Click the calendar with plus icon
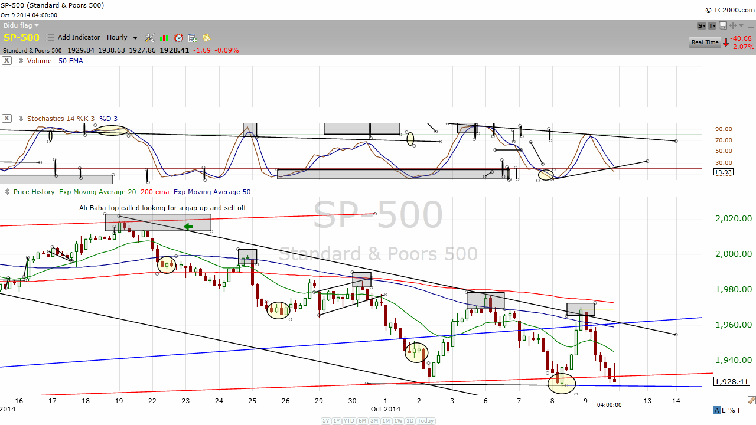Viewport: 756px width, 425px height. [193, 38]
